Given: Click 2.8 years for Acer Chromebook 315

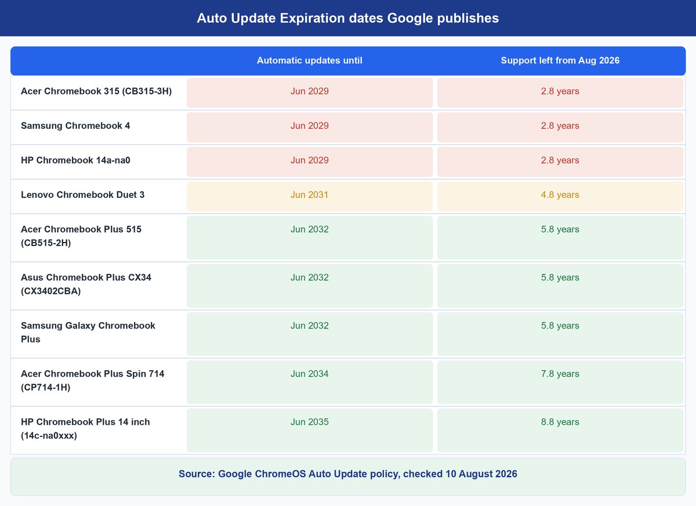Looking at the screenshot, I should [560, 93].
